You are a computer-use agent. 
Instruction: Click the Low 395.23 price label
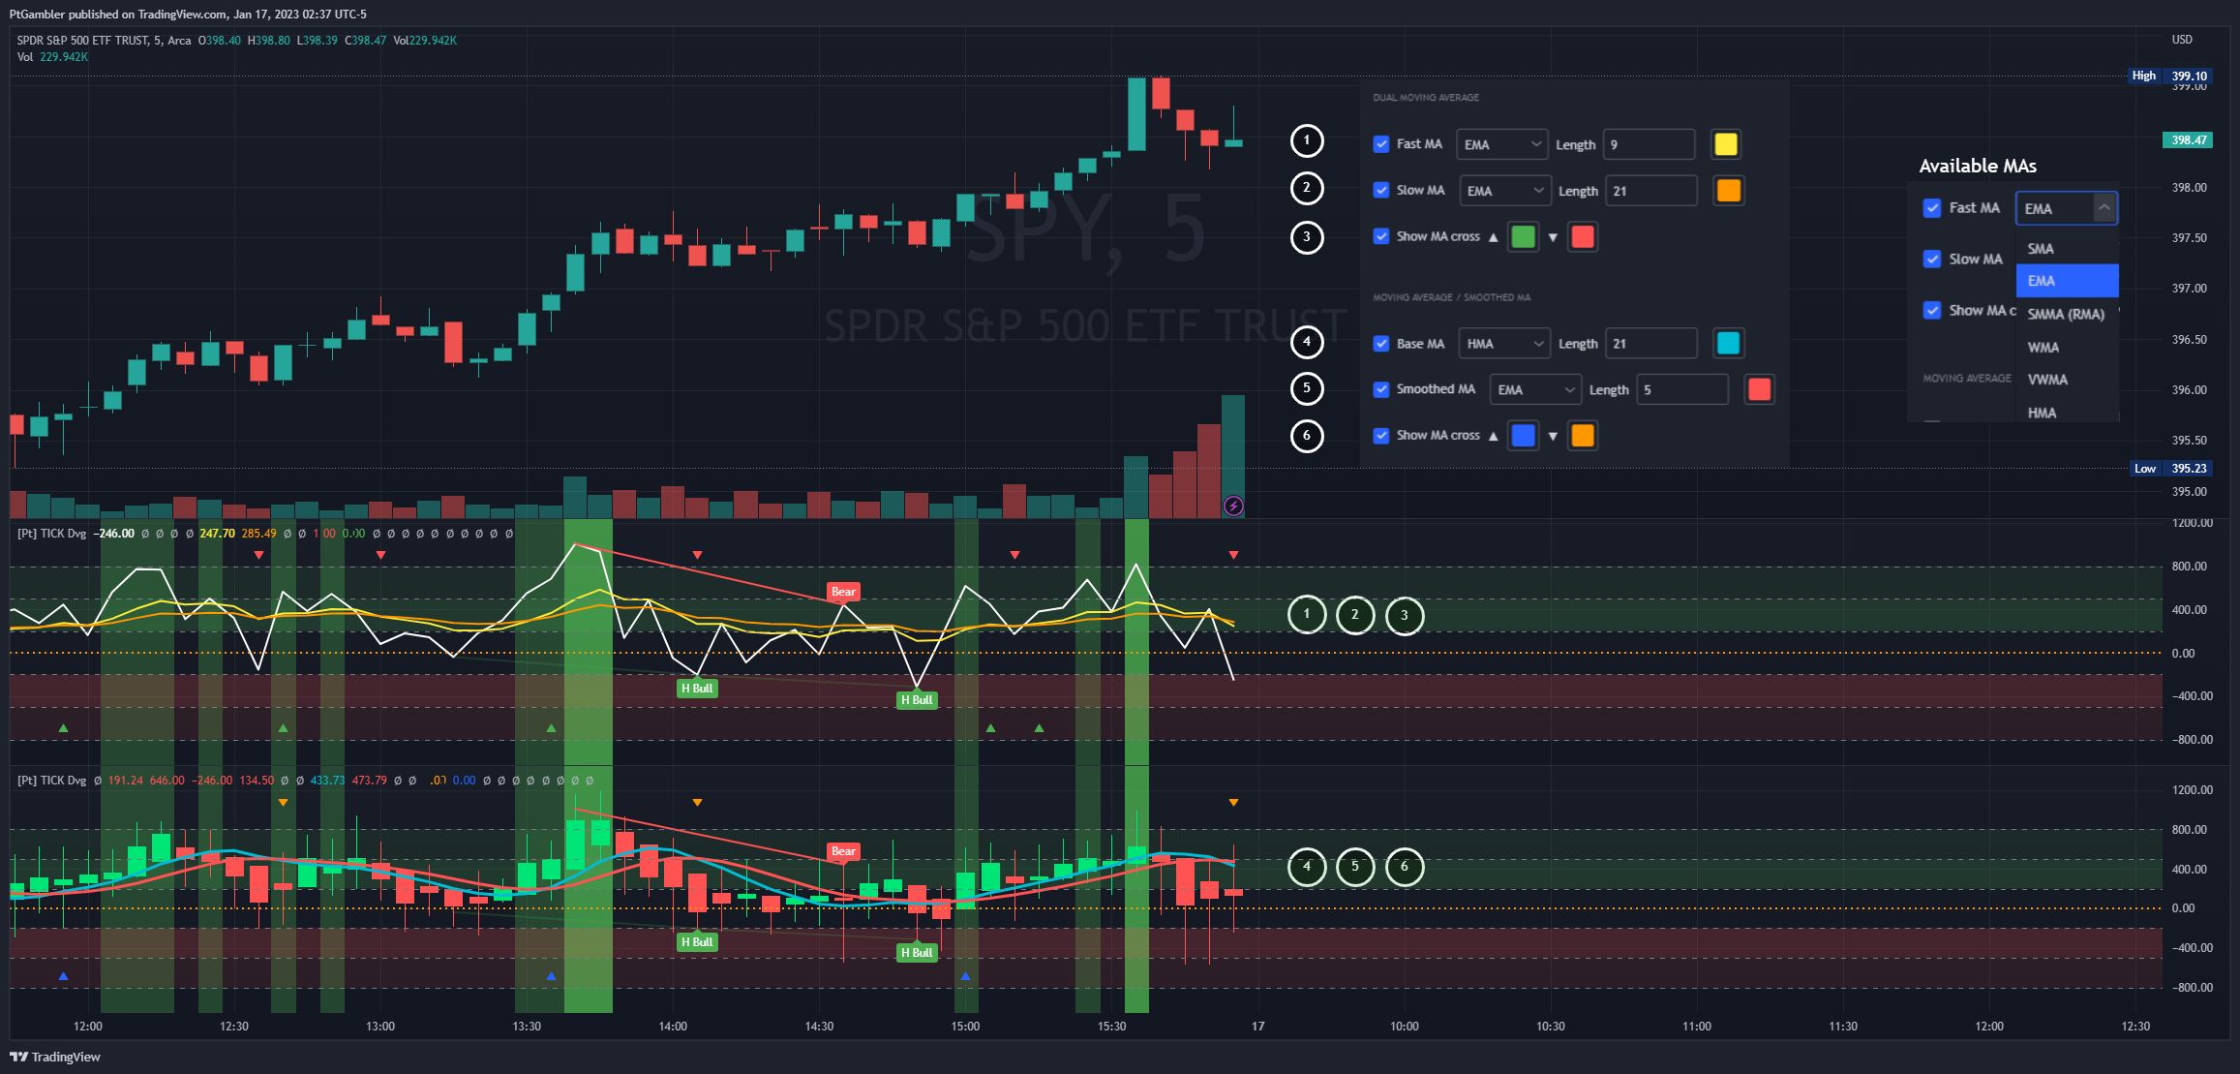[2170, 469]
